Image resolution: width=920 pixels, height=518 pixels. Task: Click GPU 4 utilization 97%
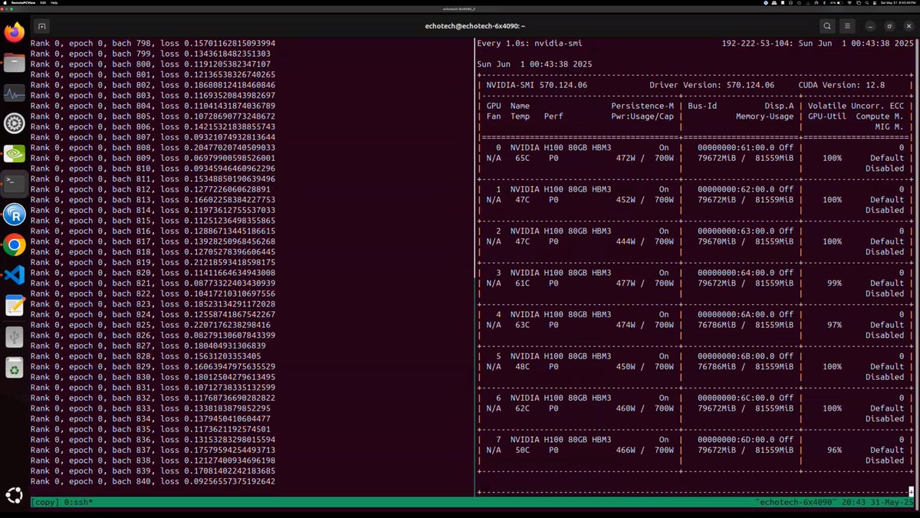[x=833, y=325]
